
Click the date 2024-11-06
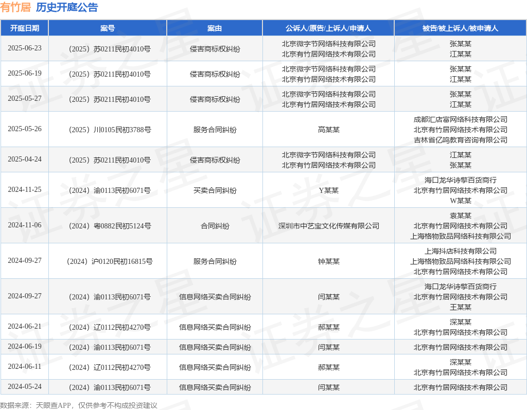click(25, 225)
